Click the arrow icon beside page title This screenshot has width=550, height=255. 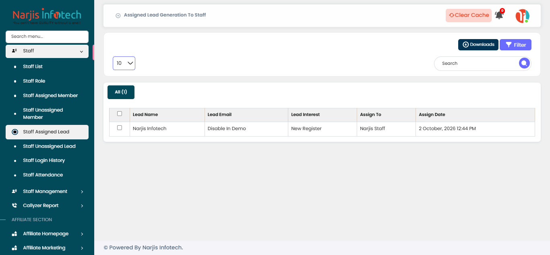click(x=118, y=15)
